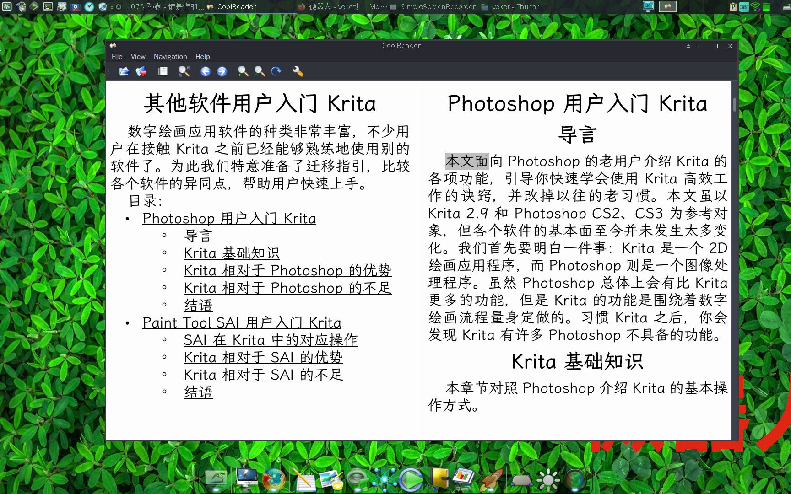791x494 pixels.
Task: Open the find text magnifier icon
Action: 184,71
